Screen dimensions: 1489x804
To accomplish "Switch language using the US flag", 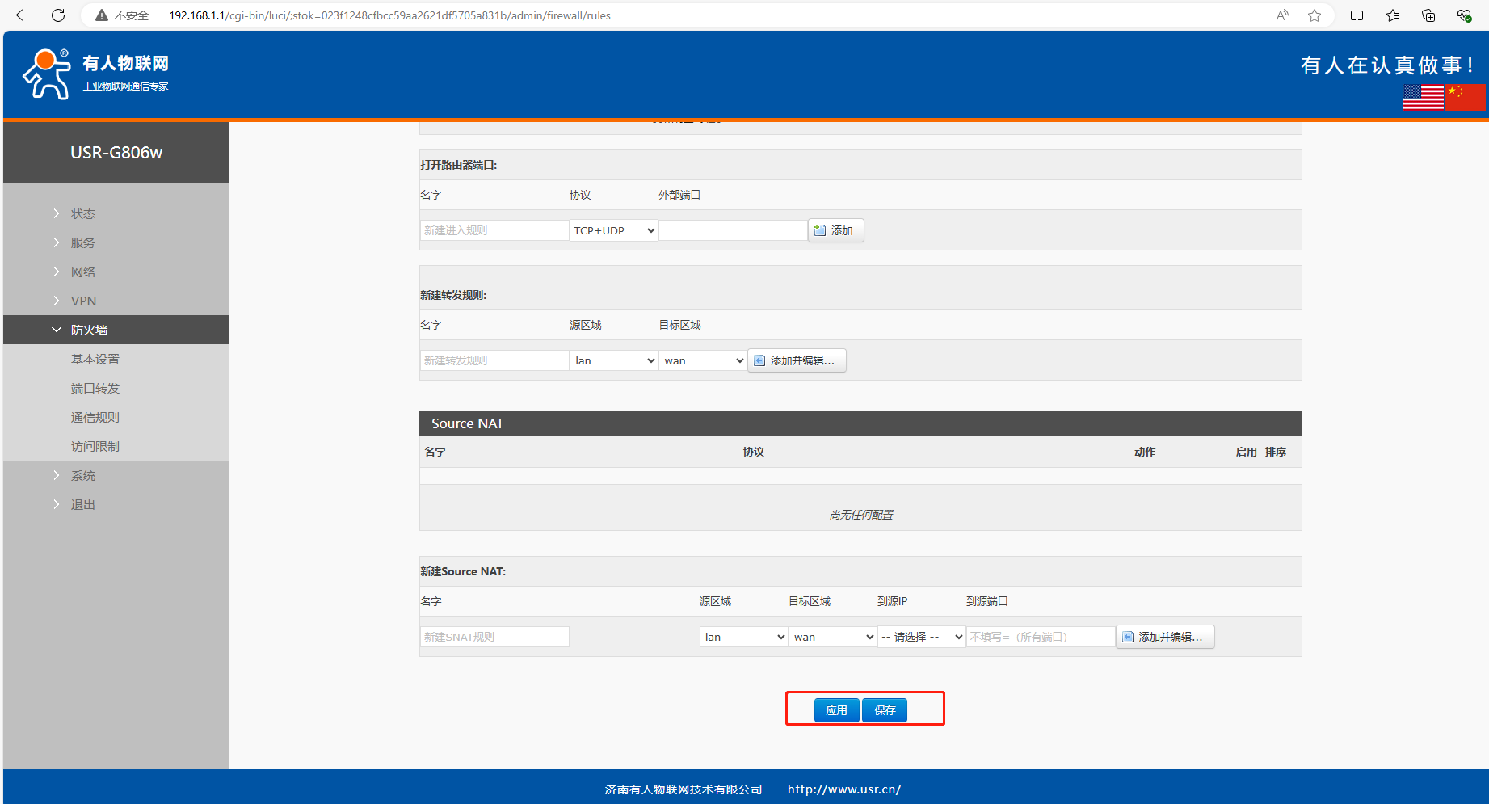I will click(1423, 97).
